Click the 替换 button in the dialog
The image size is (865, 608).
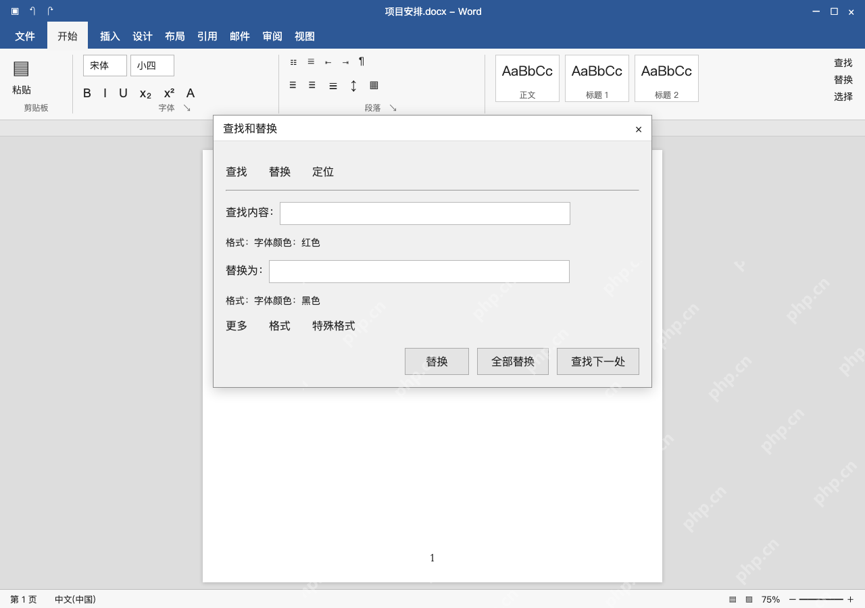point(437,361)
